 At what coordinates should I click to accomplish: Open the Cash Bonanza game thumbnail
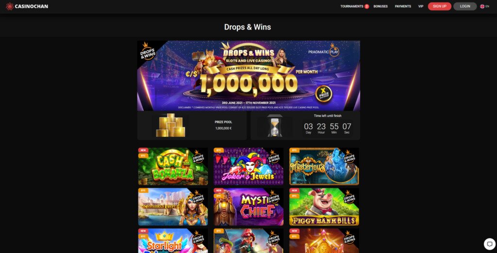point(173,167)
